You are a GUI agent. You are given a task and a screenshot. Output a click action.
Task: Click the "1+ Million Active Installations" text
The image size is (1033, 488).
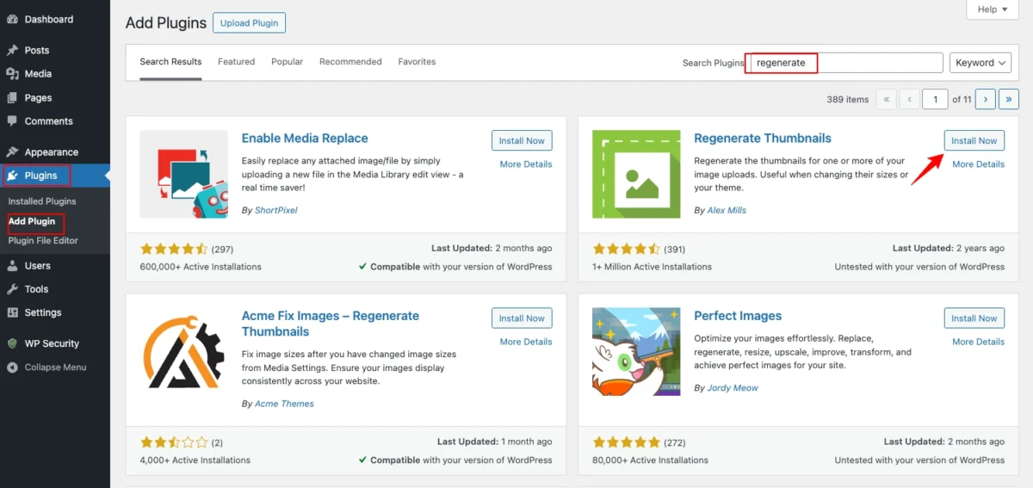coord(653,267)
